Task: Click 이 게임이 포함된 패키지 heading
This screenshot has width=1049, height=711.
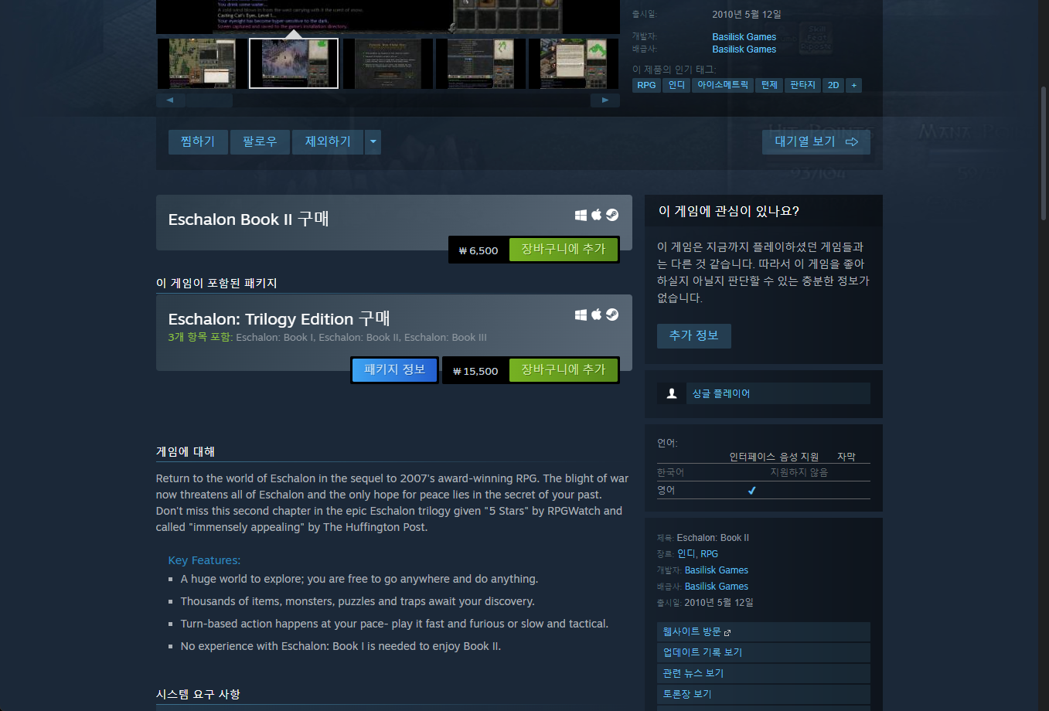Action: click(x=216, y=283)
